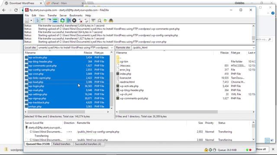Open the Server menu
Screen dimensions: 277x155
pos(63,15)
